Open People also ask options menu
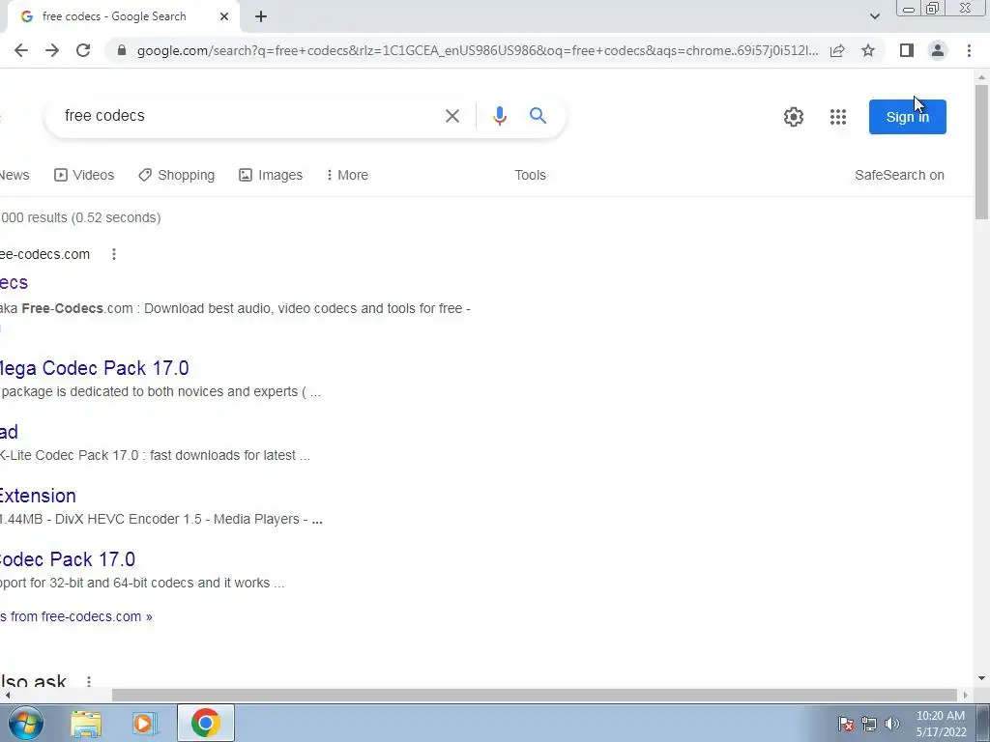 (89, 681)
